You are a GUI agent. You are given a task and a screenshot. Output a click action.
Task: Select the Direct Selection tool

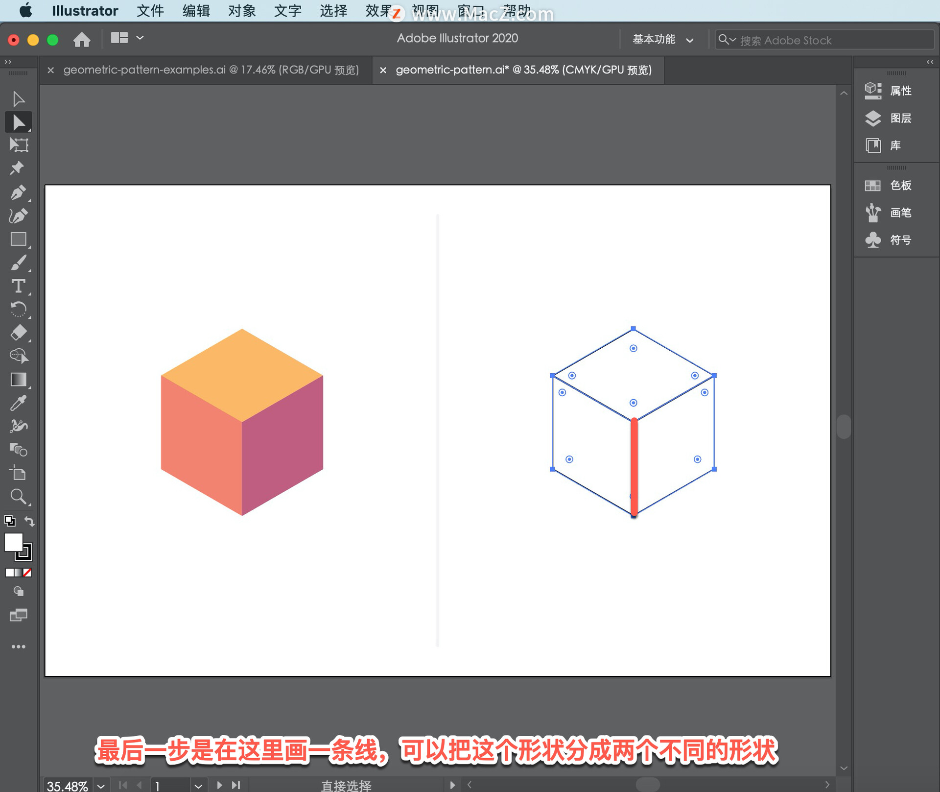point(18,122)
